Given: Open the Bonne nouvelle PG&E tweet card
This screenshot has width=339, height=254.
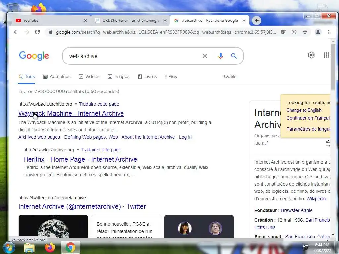Looking at the screenshot, I should point(126,226).
